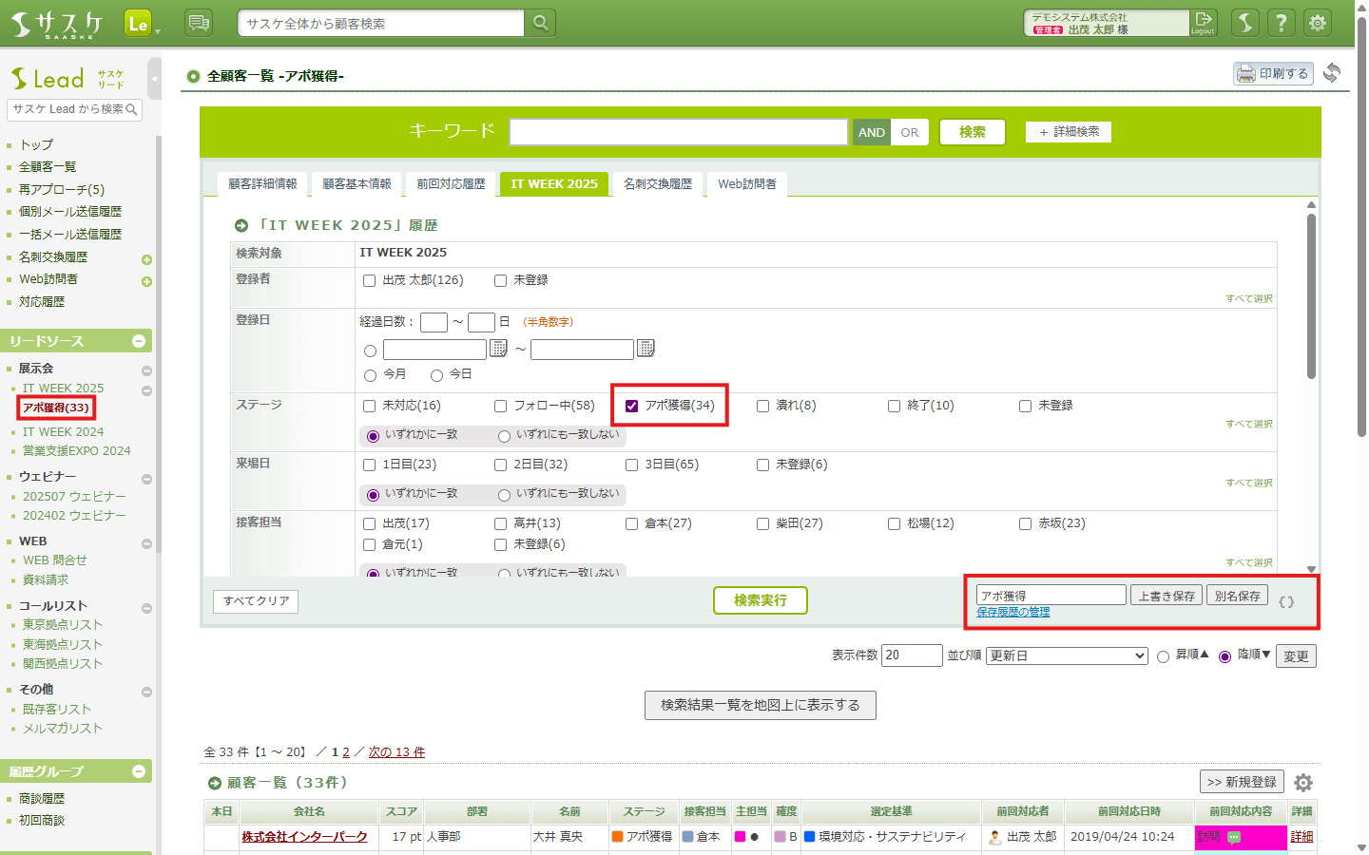Image resolution: width=1369 pixels, height=855 pixels.
Task: Collapse the リードソース sidebar section
Action: [x=139, y=341]
